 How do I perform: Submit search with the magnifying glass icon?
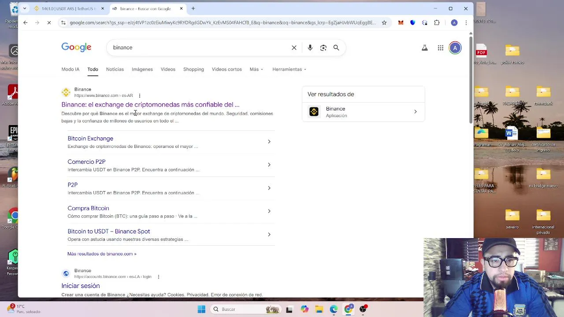click(x=336, y=48)
